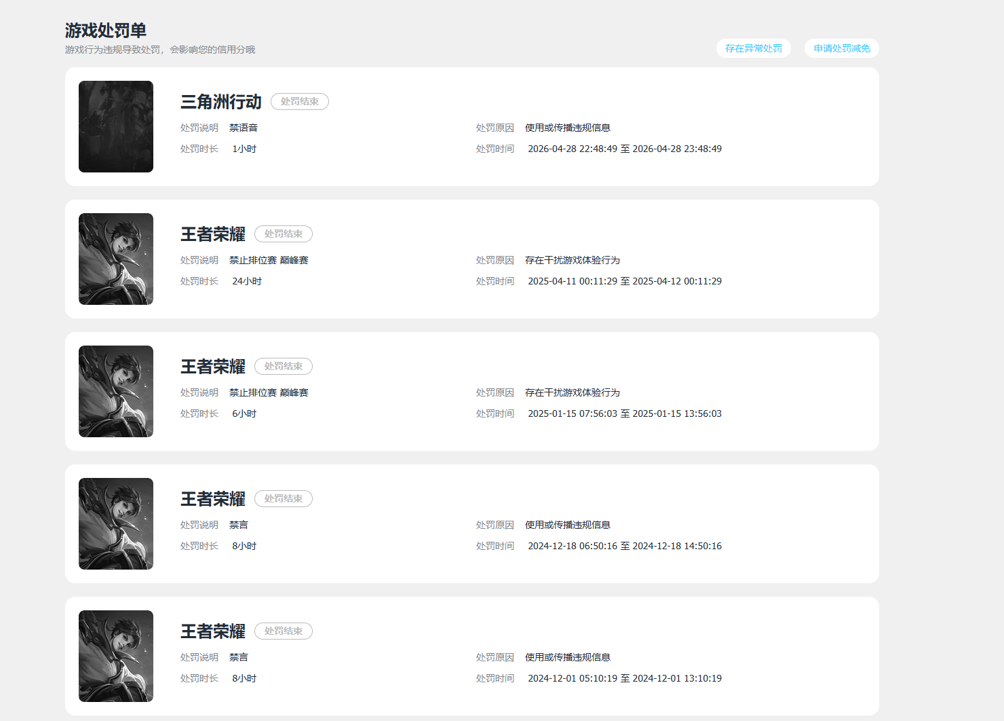Click the time range starting 2025-01-15 07:56:03
1004x721 pixels.
click(x=625, y=413)
